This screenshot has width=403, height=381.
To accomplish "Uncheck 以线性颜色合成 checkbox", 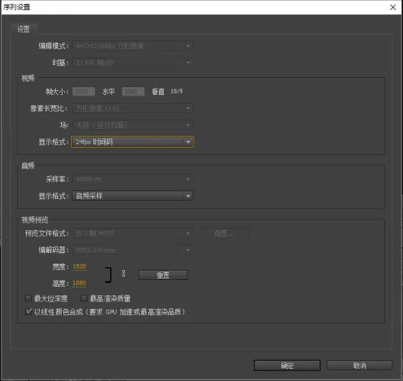I will click(28, 312).
